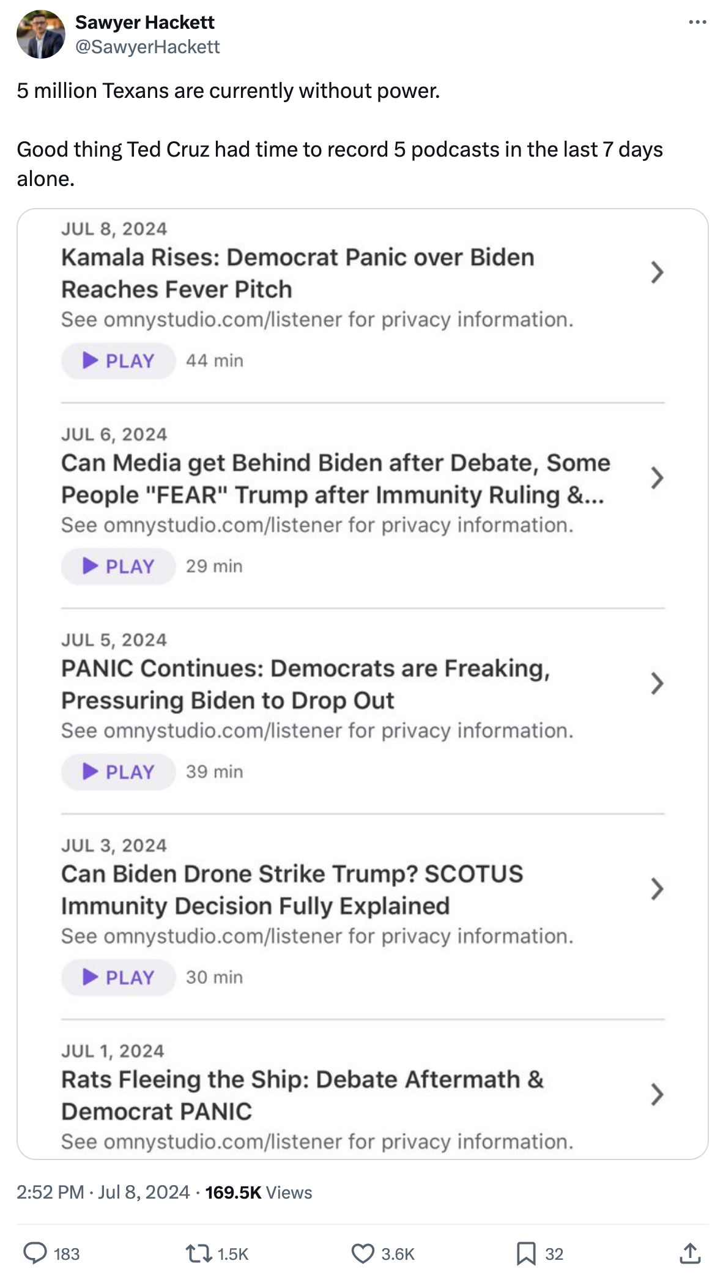Expand the Jul 6 episode chevron
The height and width of the screenshot is (1280, 723).
click(x=657, y=478)
